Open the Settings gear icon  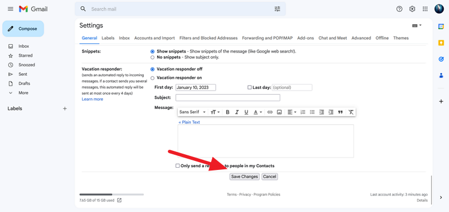pyautogui.click(x=412, y=9)
